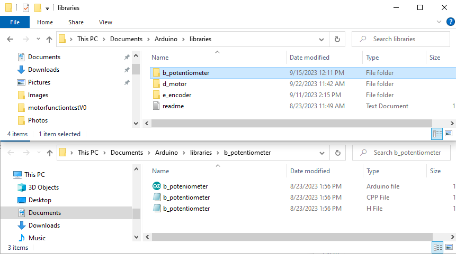Switch to the View ribbon tab
456x254 pixels.
point(105,22)
